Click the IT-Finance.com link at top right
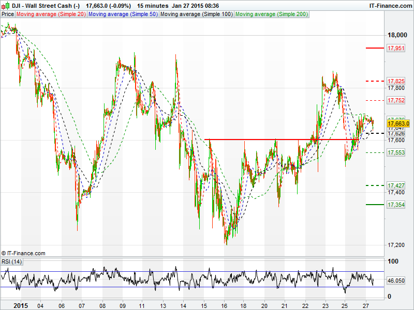414x310 pixels. 390,5
